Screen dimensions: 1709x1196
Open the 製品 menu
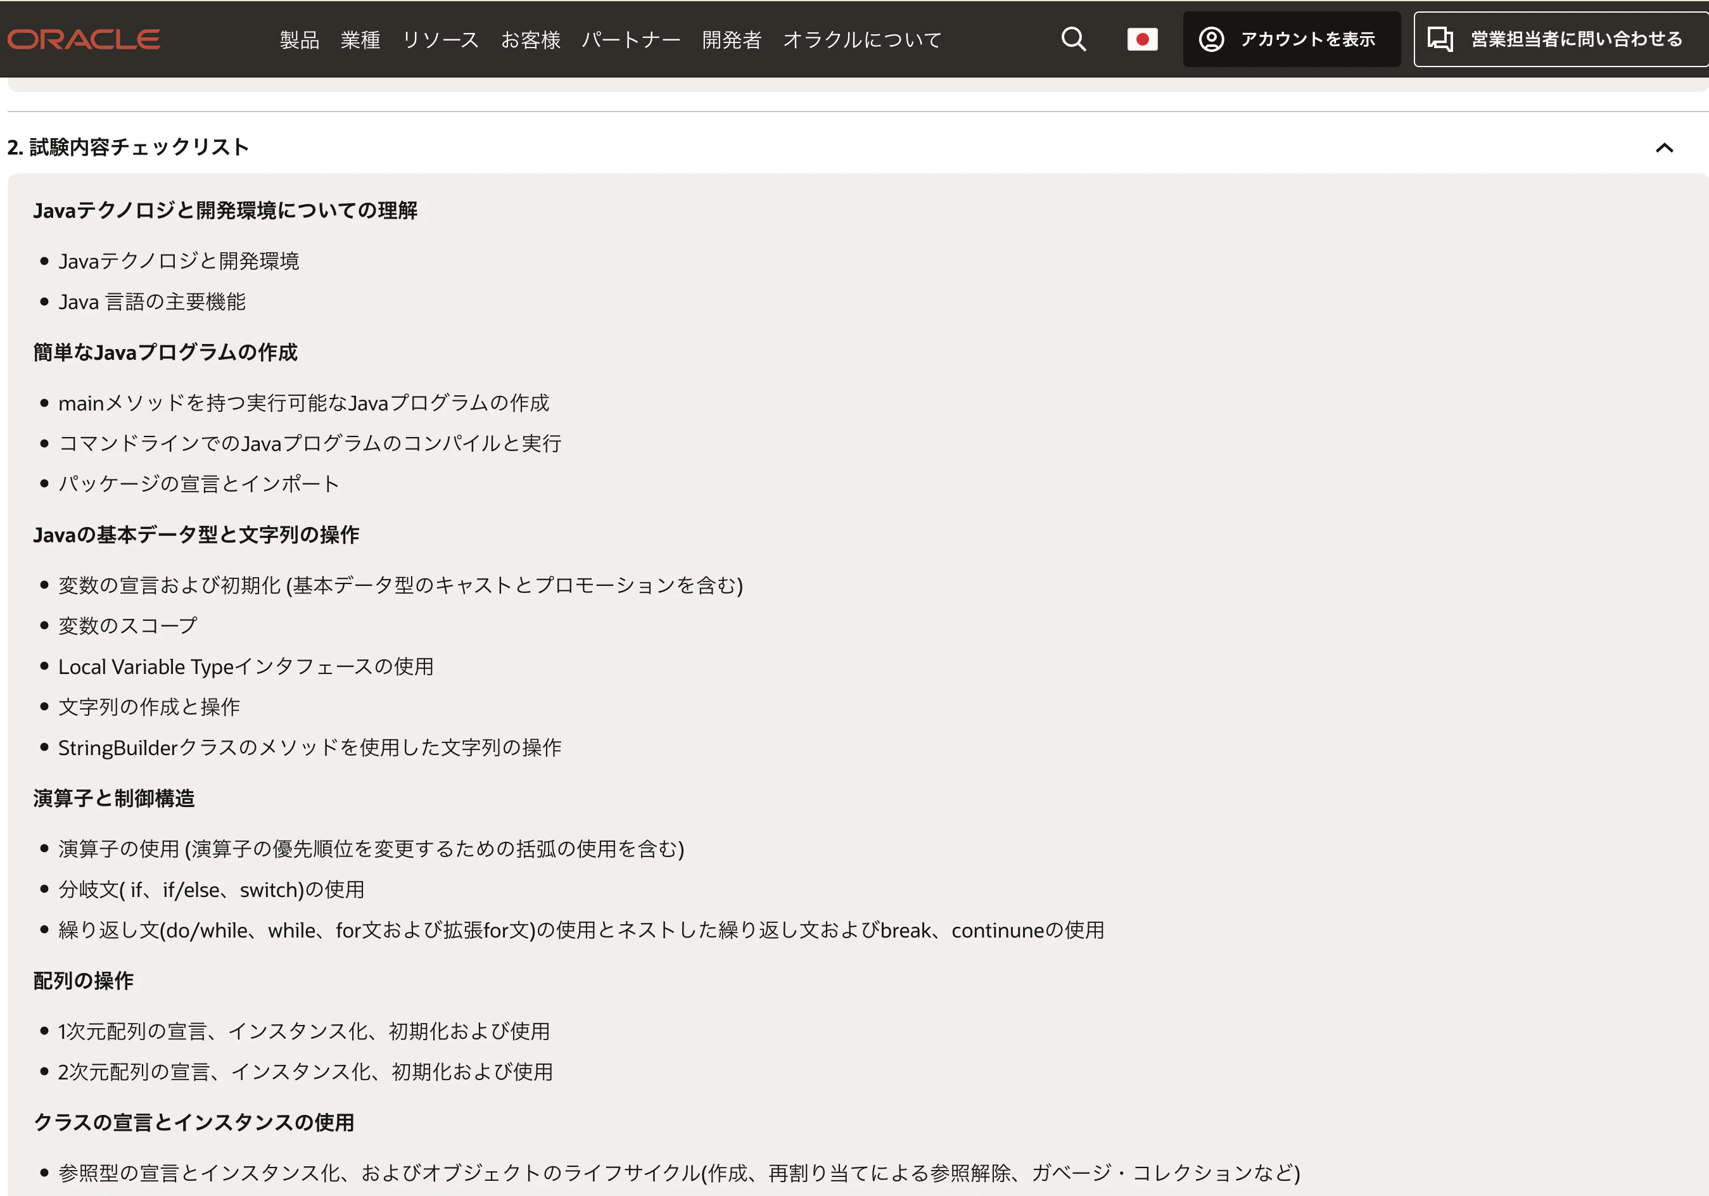tap(299, 40)
